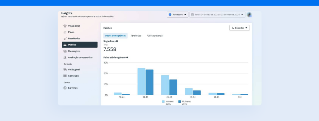Click the 18-24 axis label
This screenshot has height=121, width=319.
pos(122,97)
